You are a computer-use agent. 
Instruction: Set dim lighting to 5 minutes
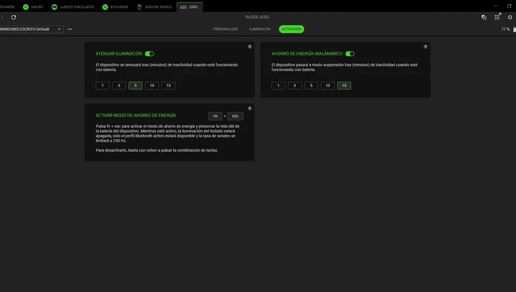[135, 85]
